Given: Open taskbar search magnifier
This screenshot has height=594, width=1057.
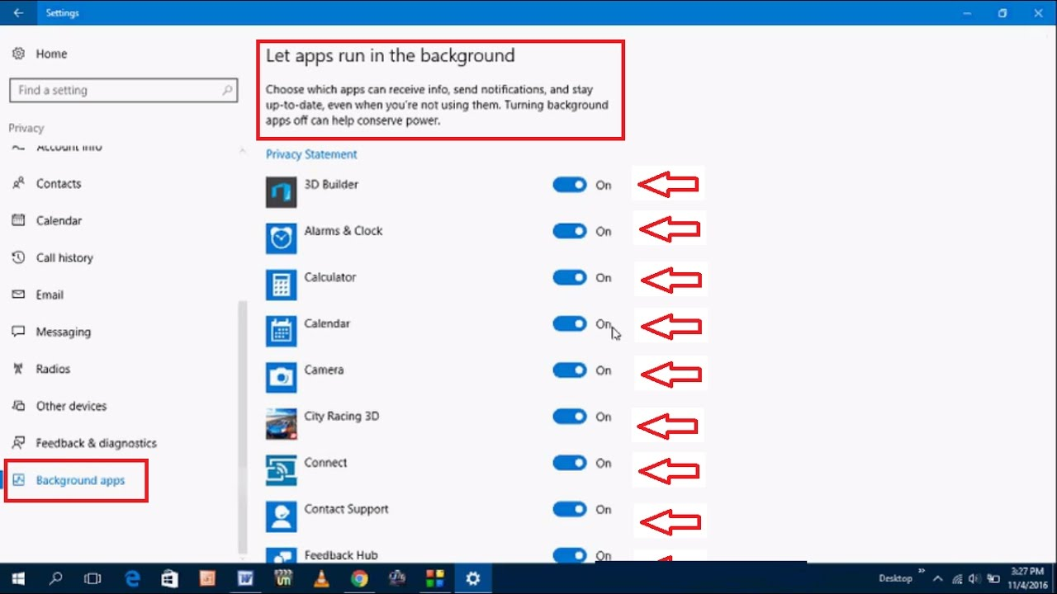Looking at the screenshot, I should click(55, 578).
